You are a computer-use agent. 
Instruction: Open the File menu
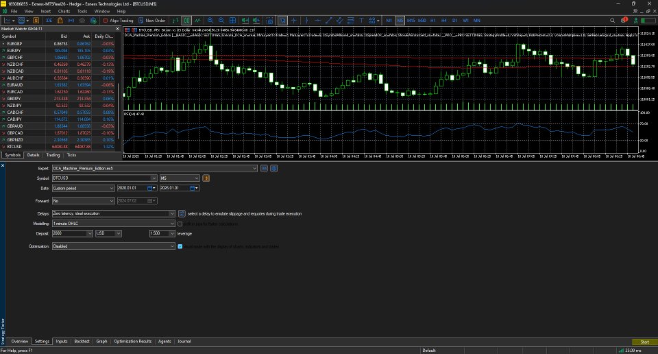[14, 12]
